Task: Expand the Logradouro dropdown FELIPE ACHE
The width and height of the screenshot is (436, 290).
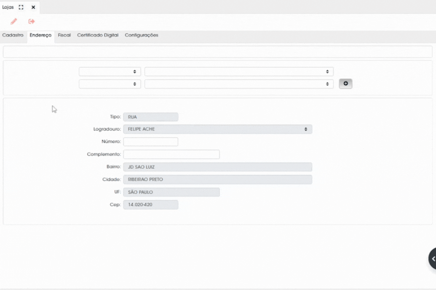Action: [x=218, y=129]
